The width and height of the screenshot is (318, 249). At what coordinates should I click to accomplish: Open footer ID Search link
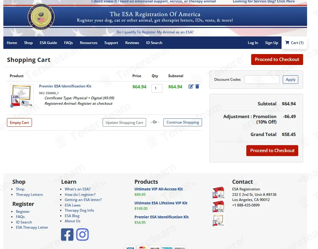pyautogui.click(x=24, y=222)
